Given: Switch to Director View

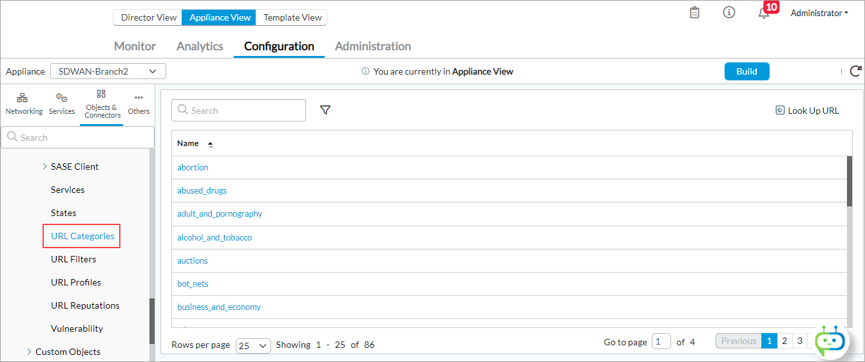Looking at the screenshot, I should (149, 17).
